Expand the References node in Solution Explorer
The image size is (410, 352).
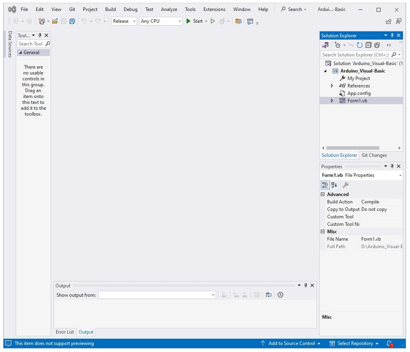332,85
